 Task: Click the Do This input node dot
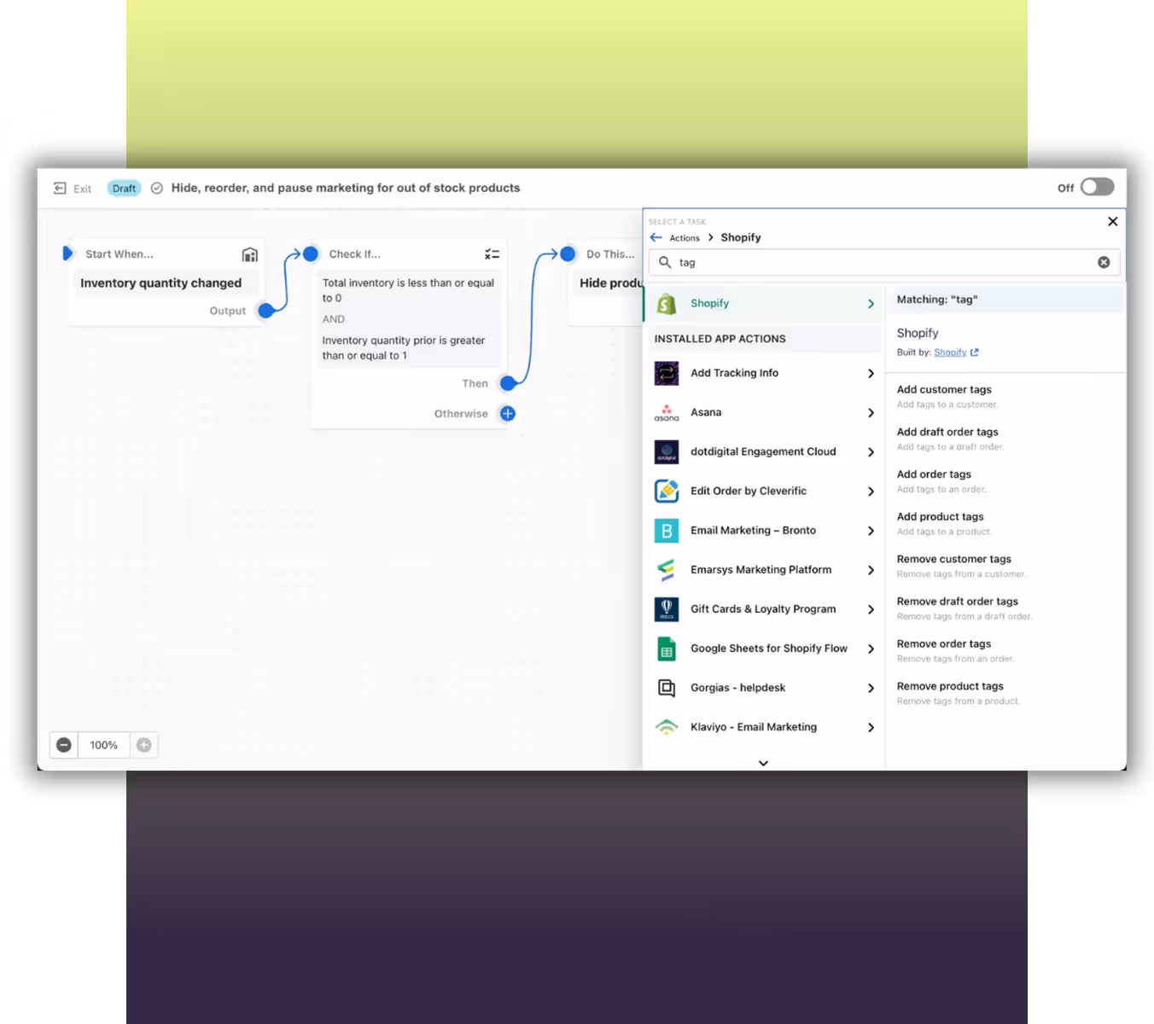click(x=568, y=253)
